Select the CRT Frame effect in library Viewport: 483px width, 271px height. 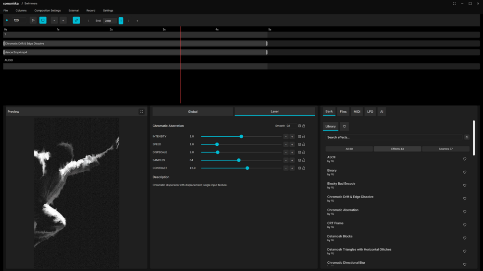tap(397, 225)
